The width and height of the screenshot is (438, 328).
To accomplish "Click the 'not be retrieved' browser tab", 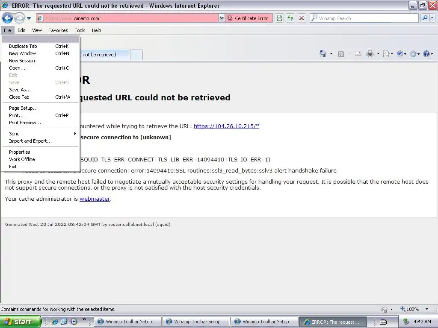I will pos(104,55).
